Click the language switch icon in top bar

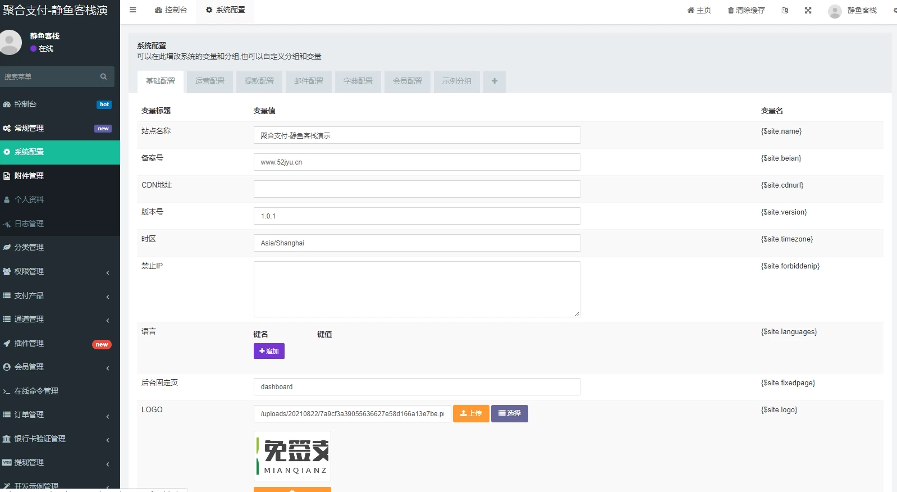(x=785, y=10)
